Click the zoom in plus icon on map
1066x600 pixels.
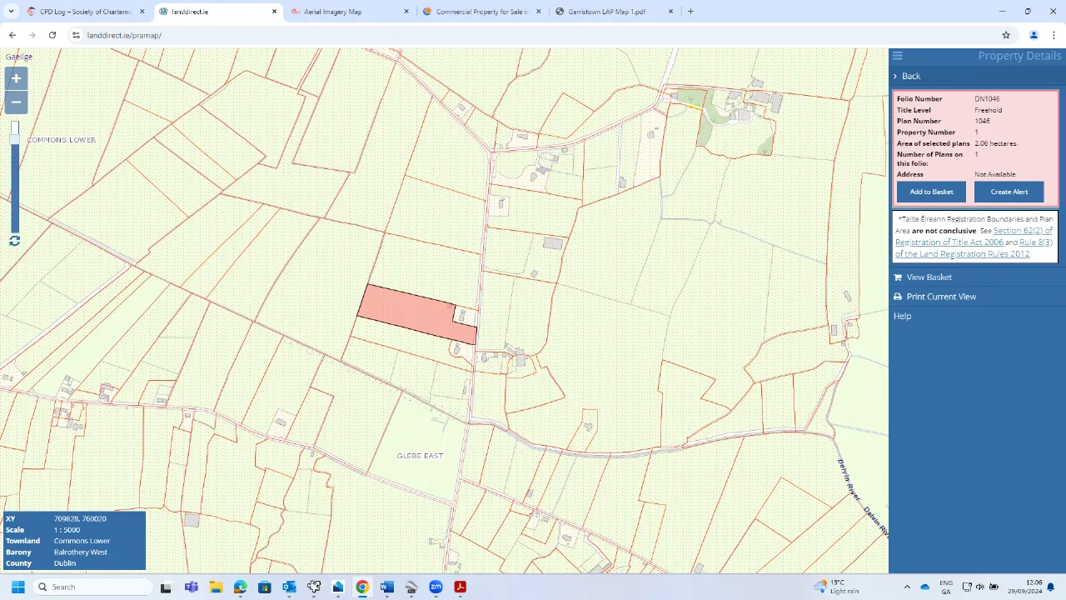point(15,77)
